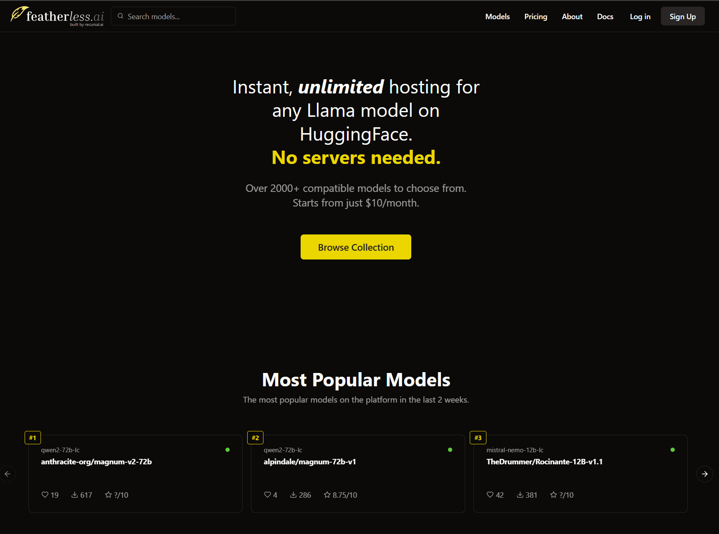Click green status dot on Rocinante card
The height and width of the screenshot is (534, 719).
point(673,450)
